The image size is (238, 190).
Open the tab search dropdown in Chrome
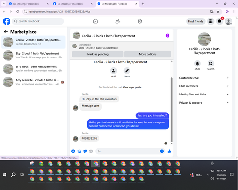click(x=4, y=4)
